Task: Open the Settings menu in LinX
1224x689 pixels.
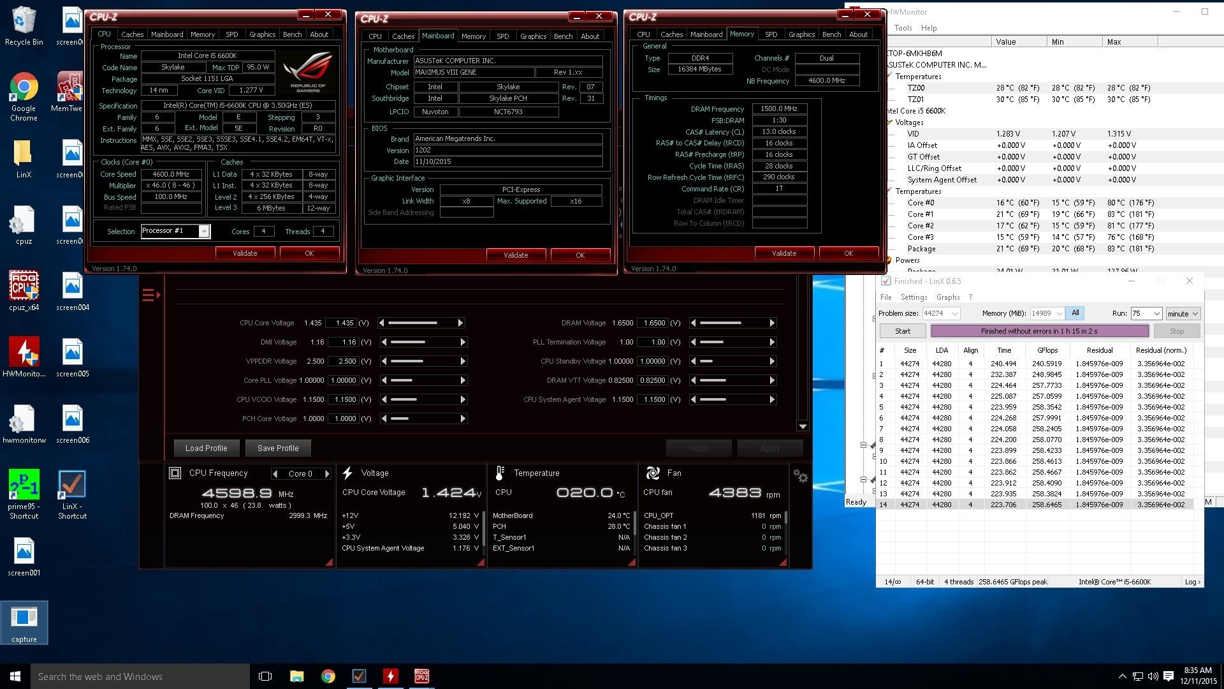Action: coord(914,297)
